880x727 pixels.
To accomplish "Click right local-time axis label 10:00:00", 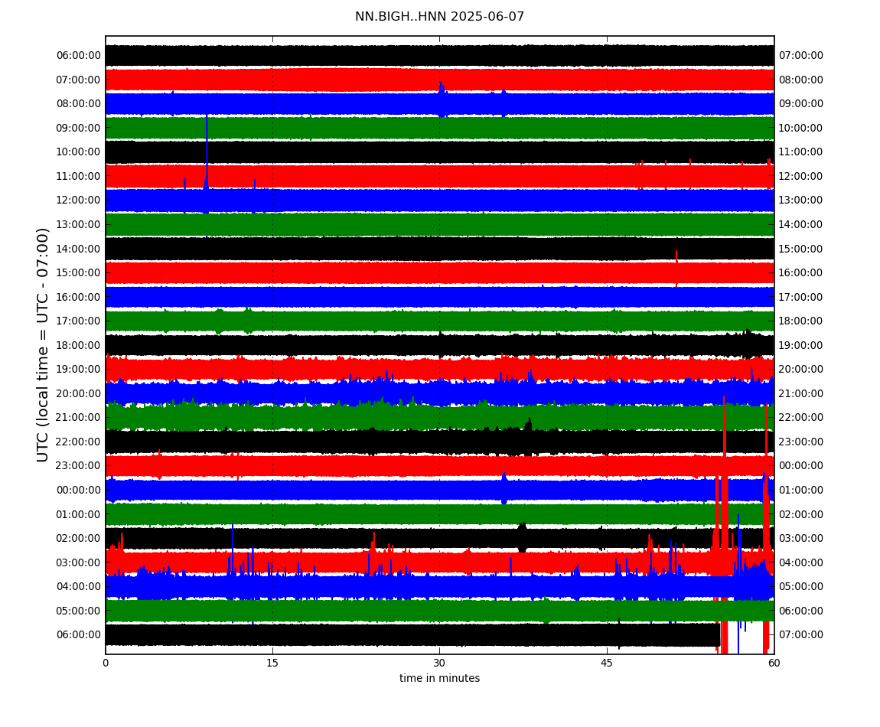I will [801, 128].
